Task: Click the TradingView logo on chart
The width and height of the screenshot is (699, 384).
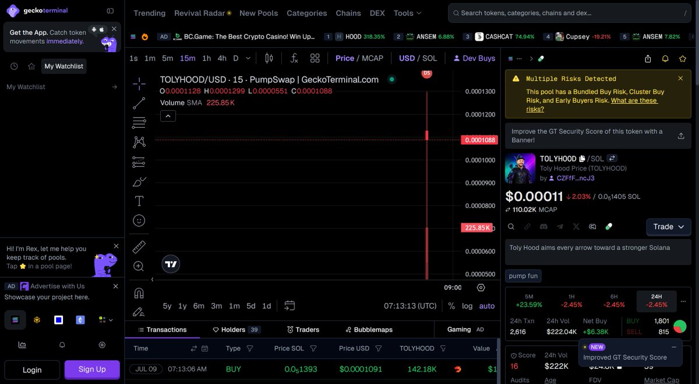Action: 171,264
